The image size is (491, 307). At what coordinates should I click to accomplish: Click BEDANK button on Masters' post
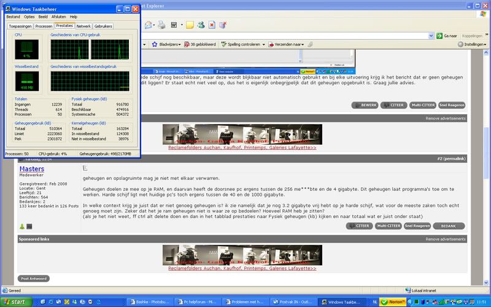(x=449, y=226)
